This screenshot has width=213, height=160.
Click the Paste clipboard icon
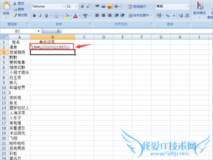tap(6, 6)
